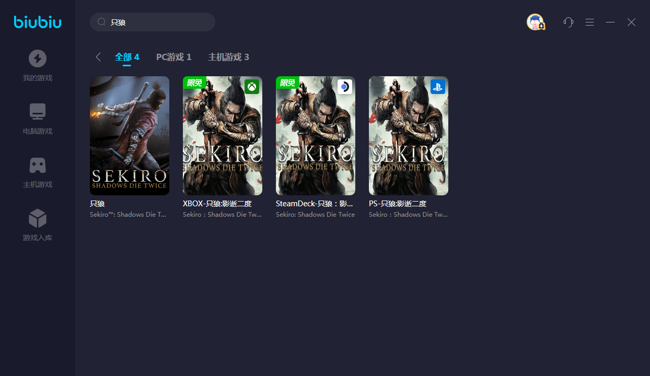Open customer support headset icon
Image resolution: width=650 pixels, height=376 pixels.
568,22
